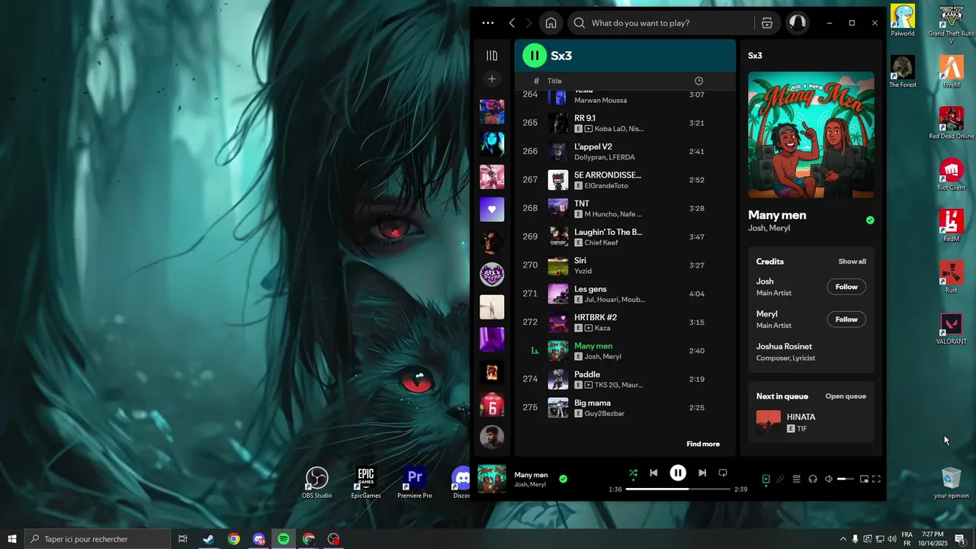Go back with Spotify's back arrow

point(512,23)
